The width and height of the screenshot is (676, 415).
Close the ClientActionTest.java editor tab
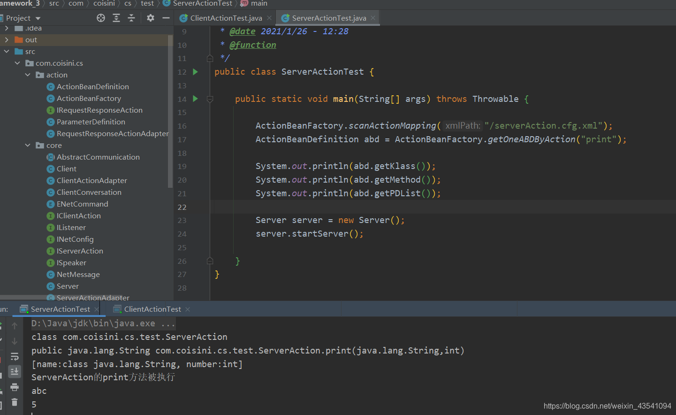pyautogui.click(x=269, y=18)
